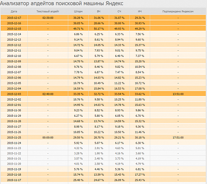Click date cell 2015-12-09
Image resolution: width=207 pixels, height=184 pixels.
(x=14, y=61)
